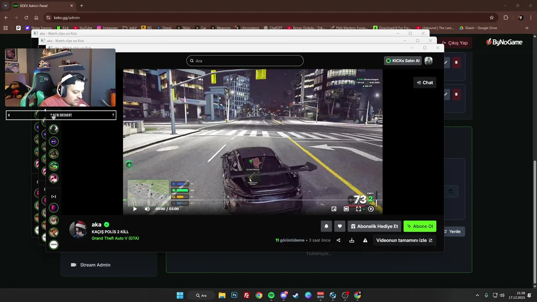Screen dimensions: 537x302
Task: Open Spotify from the taskbar
Action: pos(271,295)
